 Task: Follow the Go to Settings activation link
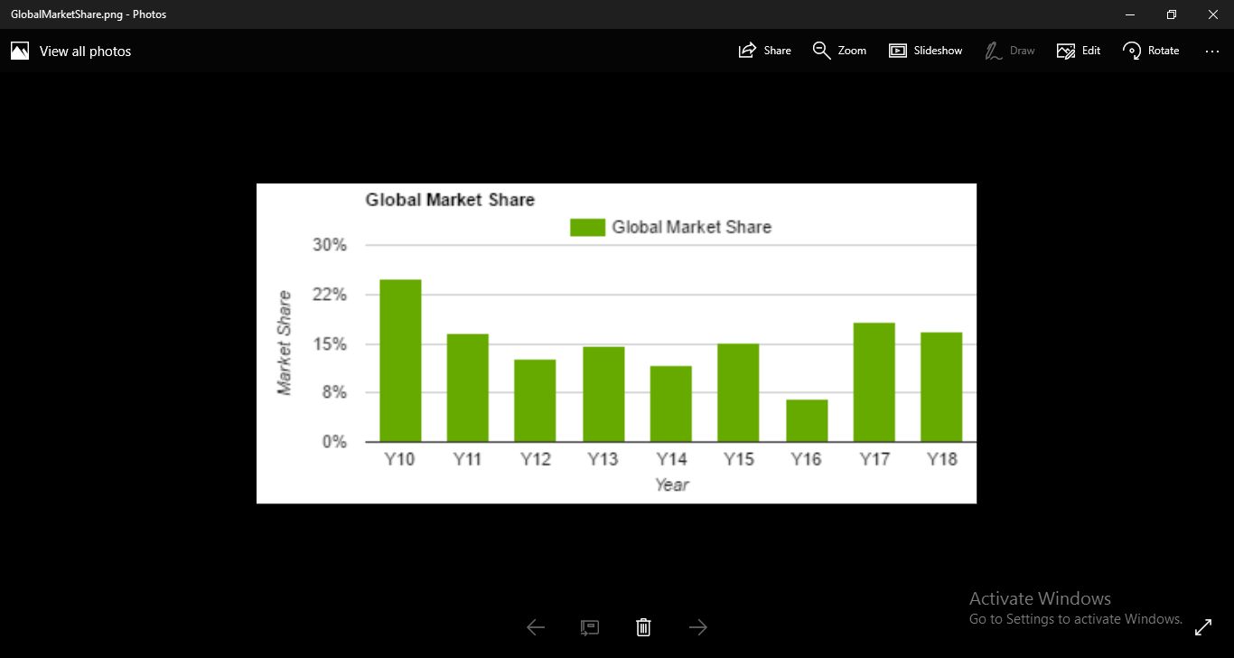pyautogui.click(x=1076, y=619)
